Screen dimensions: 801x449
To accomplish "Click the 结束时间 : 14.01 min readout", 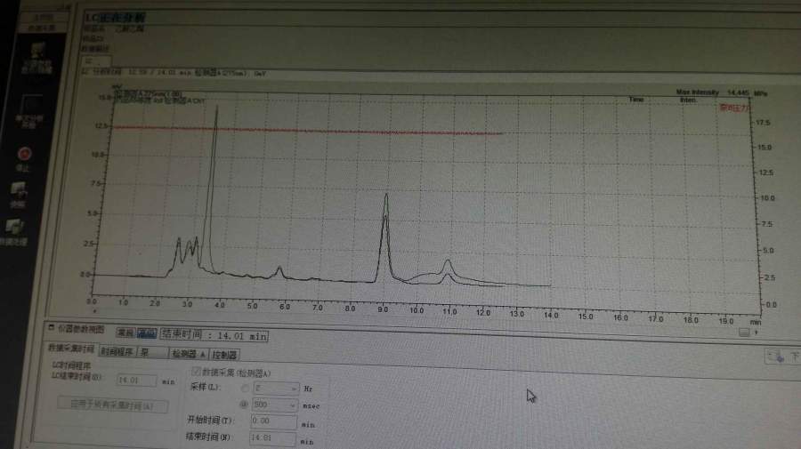I will pos(214,335).
